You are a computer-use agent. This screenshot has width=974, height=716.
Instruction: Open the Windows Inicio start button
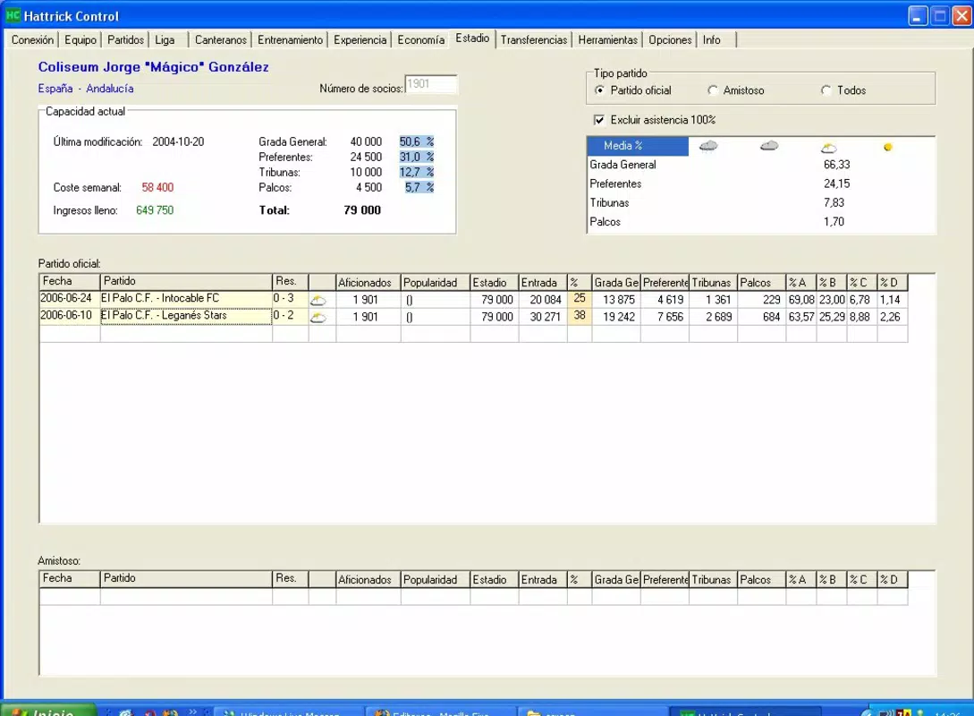(x=48, y=711)
